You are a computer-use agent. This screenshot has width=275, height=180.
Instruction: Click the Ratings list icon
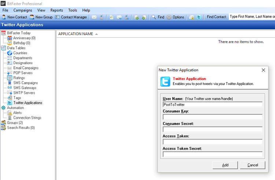[x=10, y=78]
